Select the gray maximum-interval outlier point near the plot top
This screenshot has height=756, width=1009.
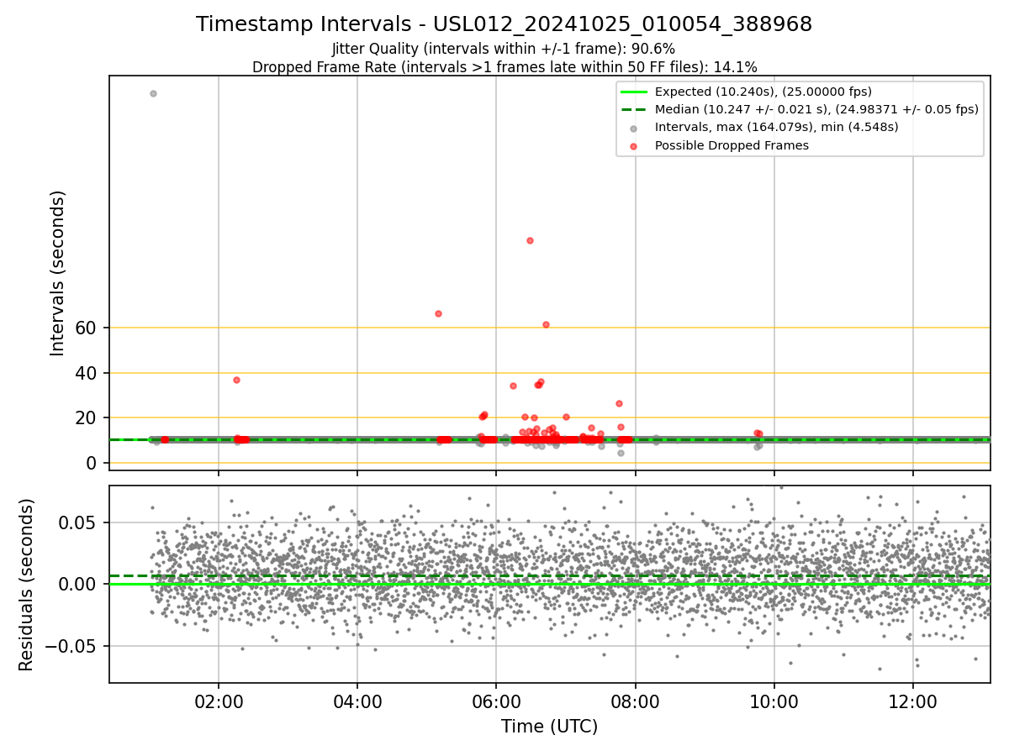[153, 93]
